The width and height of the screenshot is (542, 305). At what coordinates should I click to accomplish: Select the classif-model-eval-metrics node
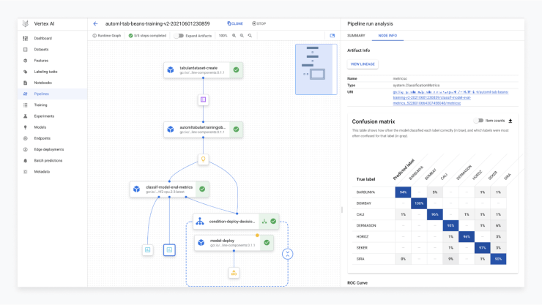click(169, 189)
